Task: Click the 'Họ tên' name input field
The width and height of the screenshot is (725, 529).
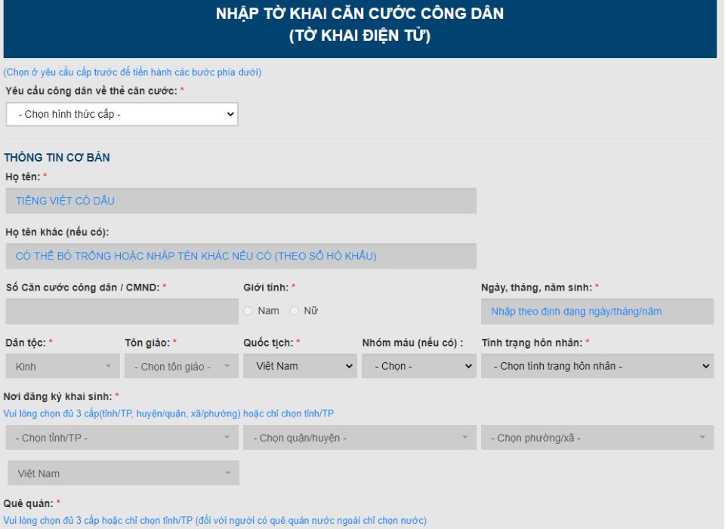Action: click(242, 200)
